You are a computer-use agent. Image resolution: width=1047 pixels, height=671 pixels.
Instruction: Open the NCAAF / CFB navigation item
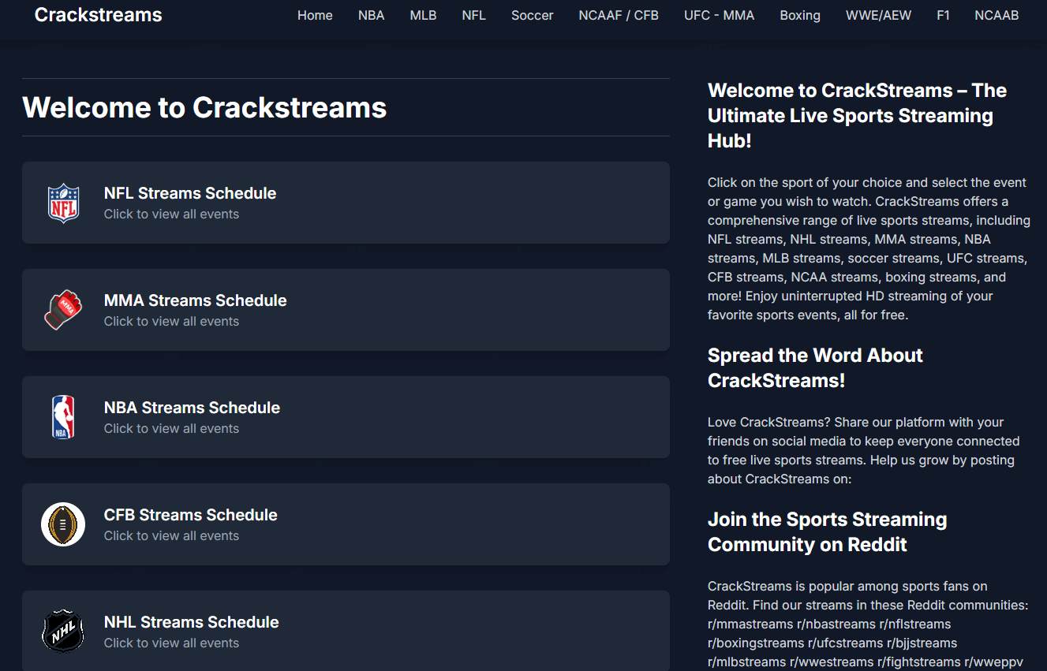click(x=619, y=15)
